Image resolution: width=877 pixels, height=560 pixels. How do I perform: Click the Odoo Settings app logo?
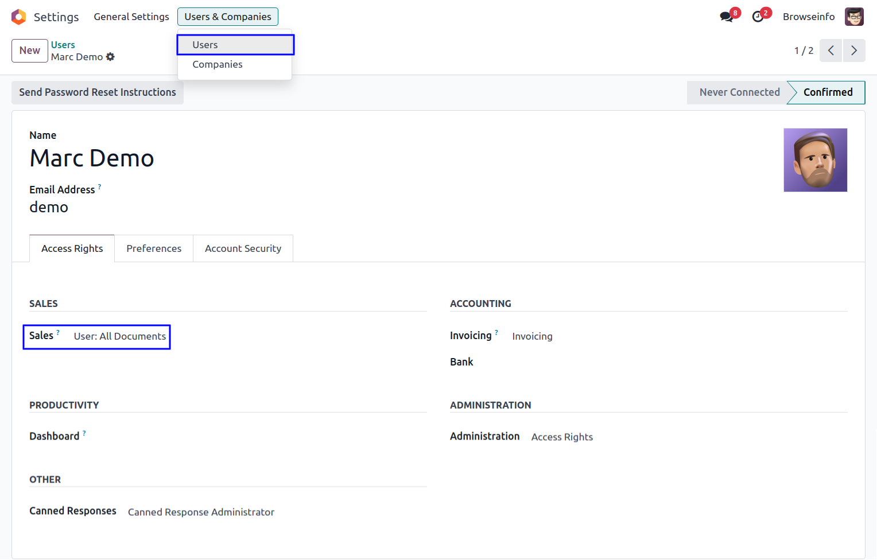pos(19,17)
